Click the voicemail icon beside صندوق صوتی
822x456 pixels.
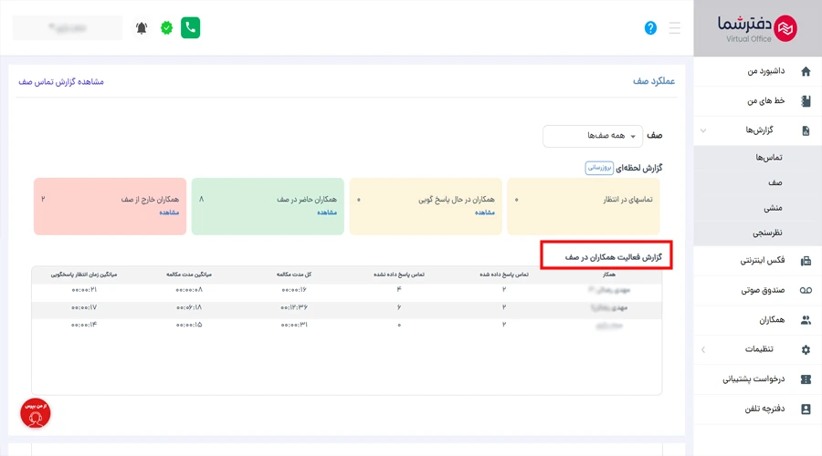pos(806,291)
